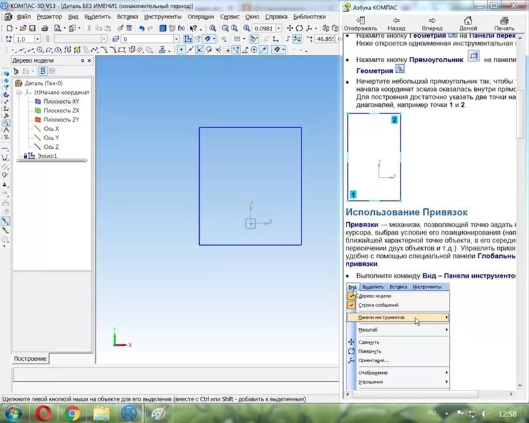Print via the printer icon in KOMPAS toolbar
Screen dimensions: 529x423
click(x=44, y=28)
